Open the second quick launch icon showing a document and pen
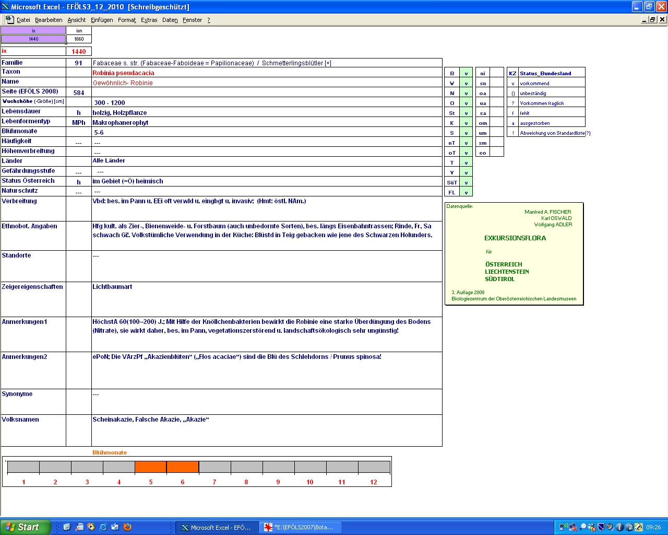668x535 pixels. point(79,527)
